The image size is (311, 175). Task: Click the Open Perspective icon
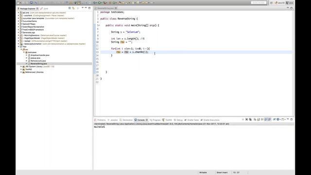coord(271,3)
